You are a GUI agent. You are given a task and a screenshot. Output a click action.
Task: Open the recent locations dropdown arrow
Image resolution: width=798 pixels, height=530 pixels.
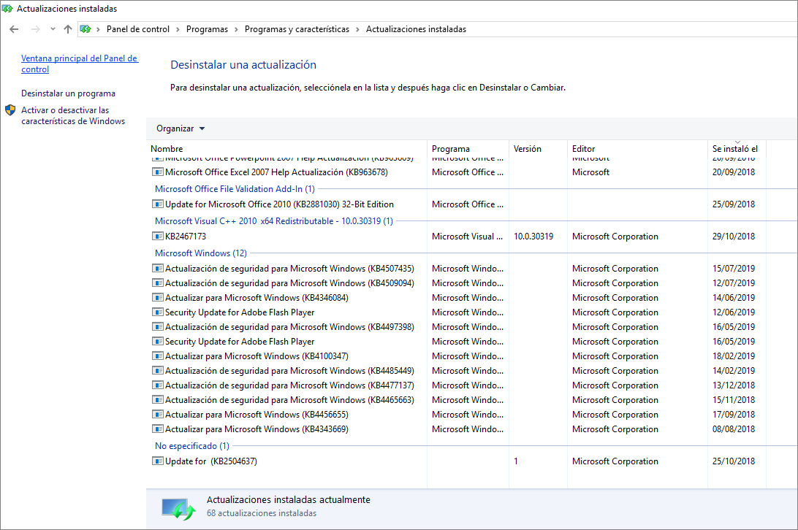tap(53, 29)
